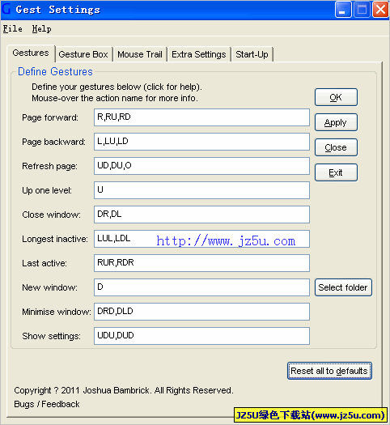The height and width of the screenshot is (425, 390).
Task: Open the Start-Up tab
Action: [252, 54]
